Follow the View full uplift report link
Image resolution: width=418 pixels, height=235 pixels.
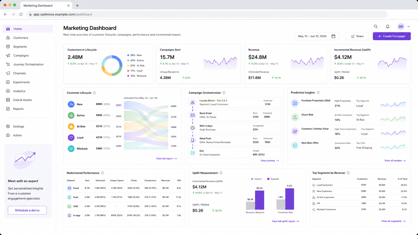point(285,221)
